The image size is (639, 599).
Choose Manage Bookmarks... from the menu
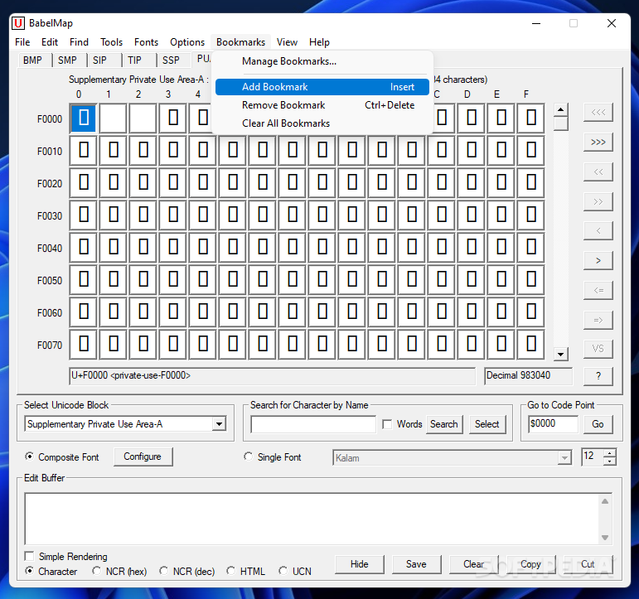coord(322,61)
